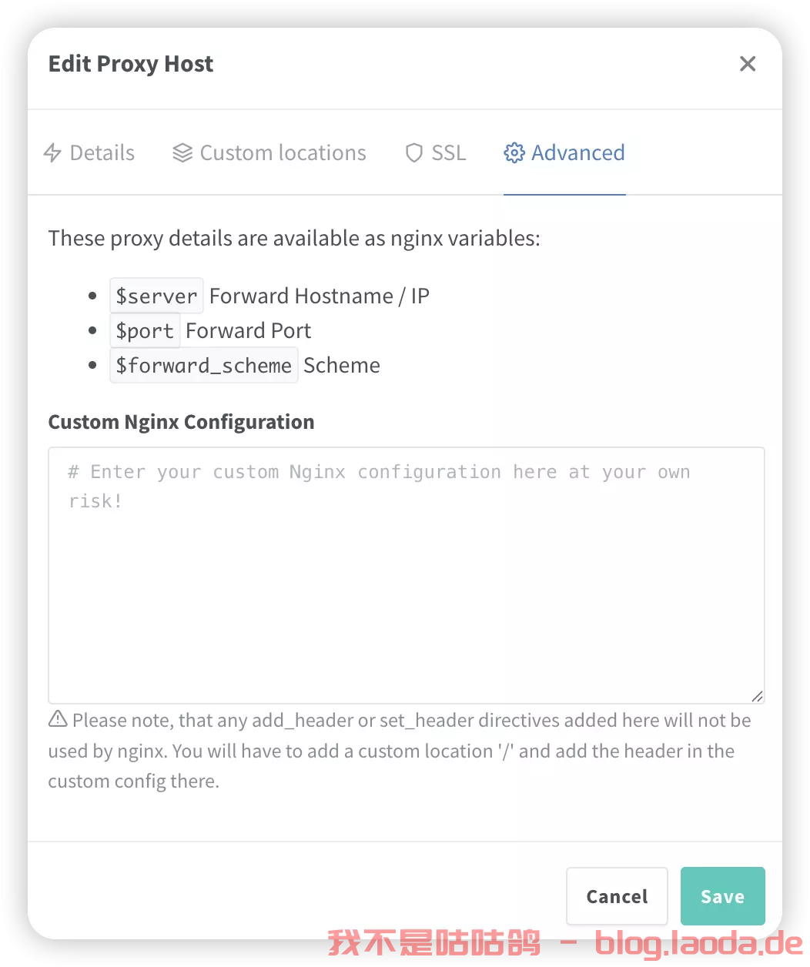Go to the SSL tab
This screenshot has height=967, width=810.
[x=436, y=153]
